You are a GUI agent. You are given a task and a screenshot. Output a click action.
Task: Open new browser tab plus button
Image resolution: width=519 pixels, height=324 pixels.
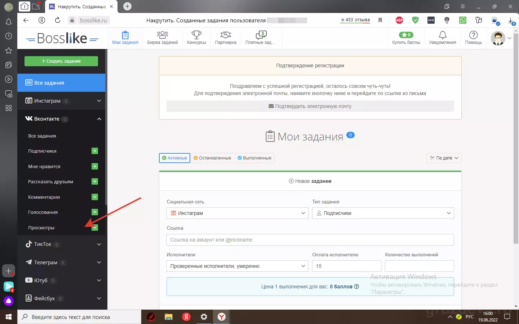pyautogui.click(x=127, y=6)
